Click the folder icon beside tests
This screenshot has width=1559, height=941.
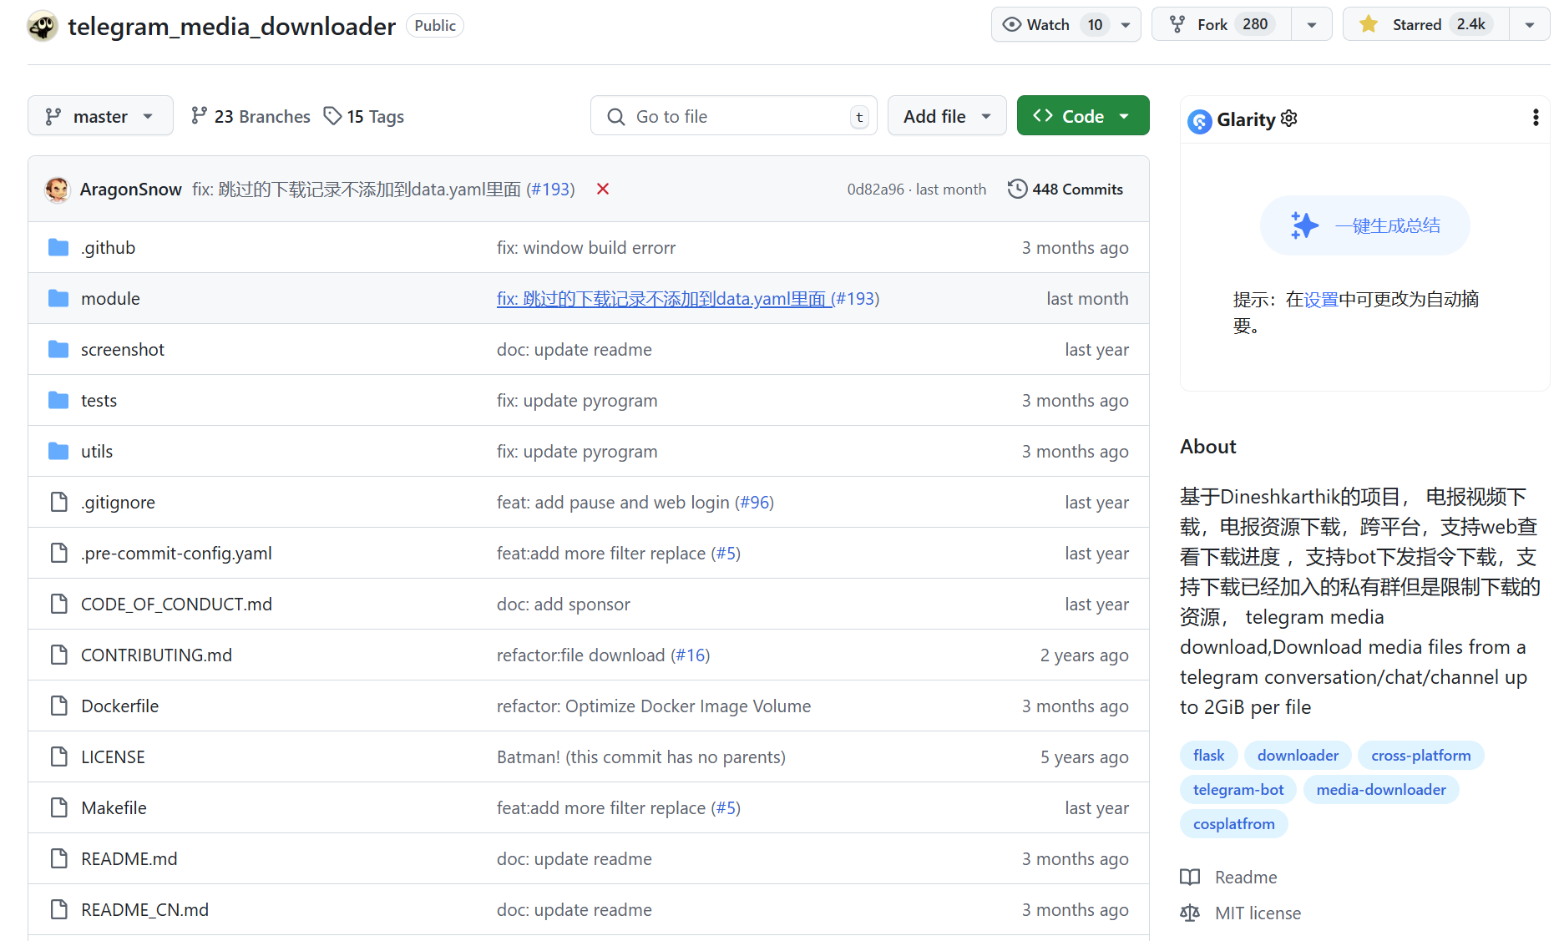(x=58, y=400)
